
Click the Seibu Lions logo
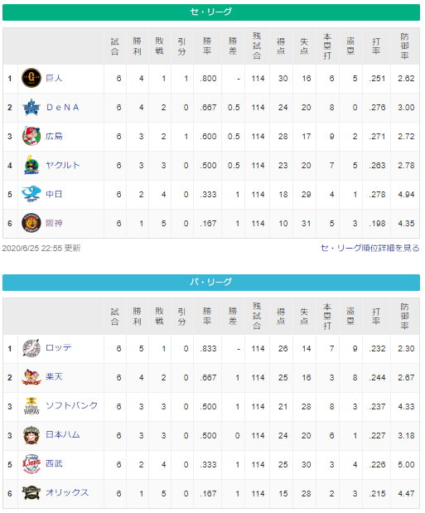tap(31, 464)
